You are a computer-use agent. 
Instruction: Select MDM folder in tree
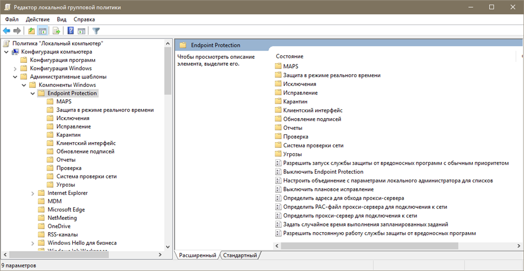click(x=55, y=201)
